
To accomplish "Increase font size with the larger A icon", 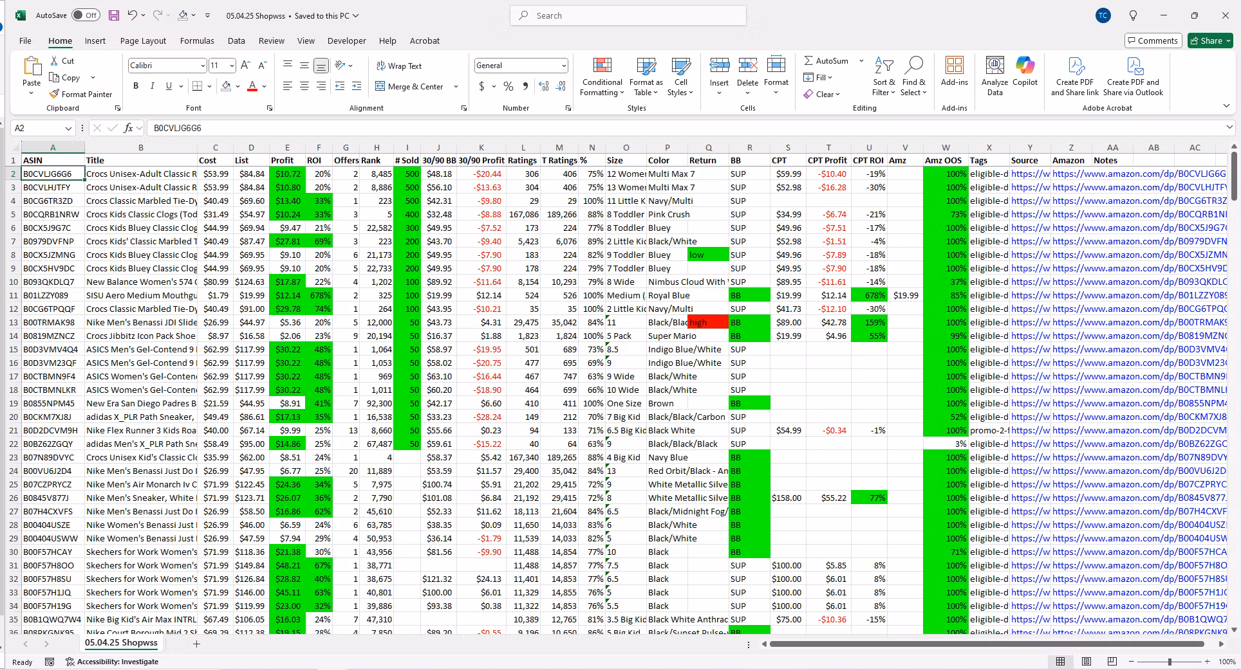I will coord(245,66).
